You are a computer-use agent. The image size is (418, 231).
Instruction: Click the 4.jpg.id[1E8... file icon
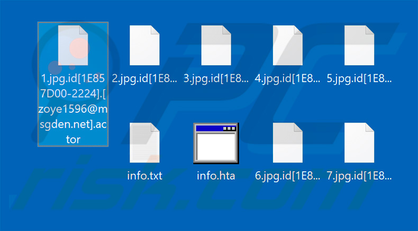(x=288, y=46)
